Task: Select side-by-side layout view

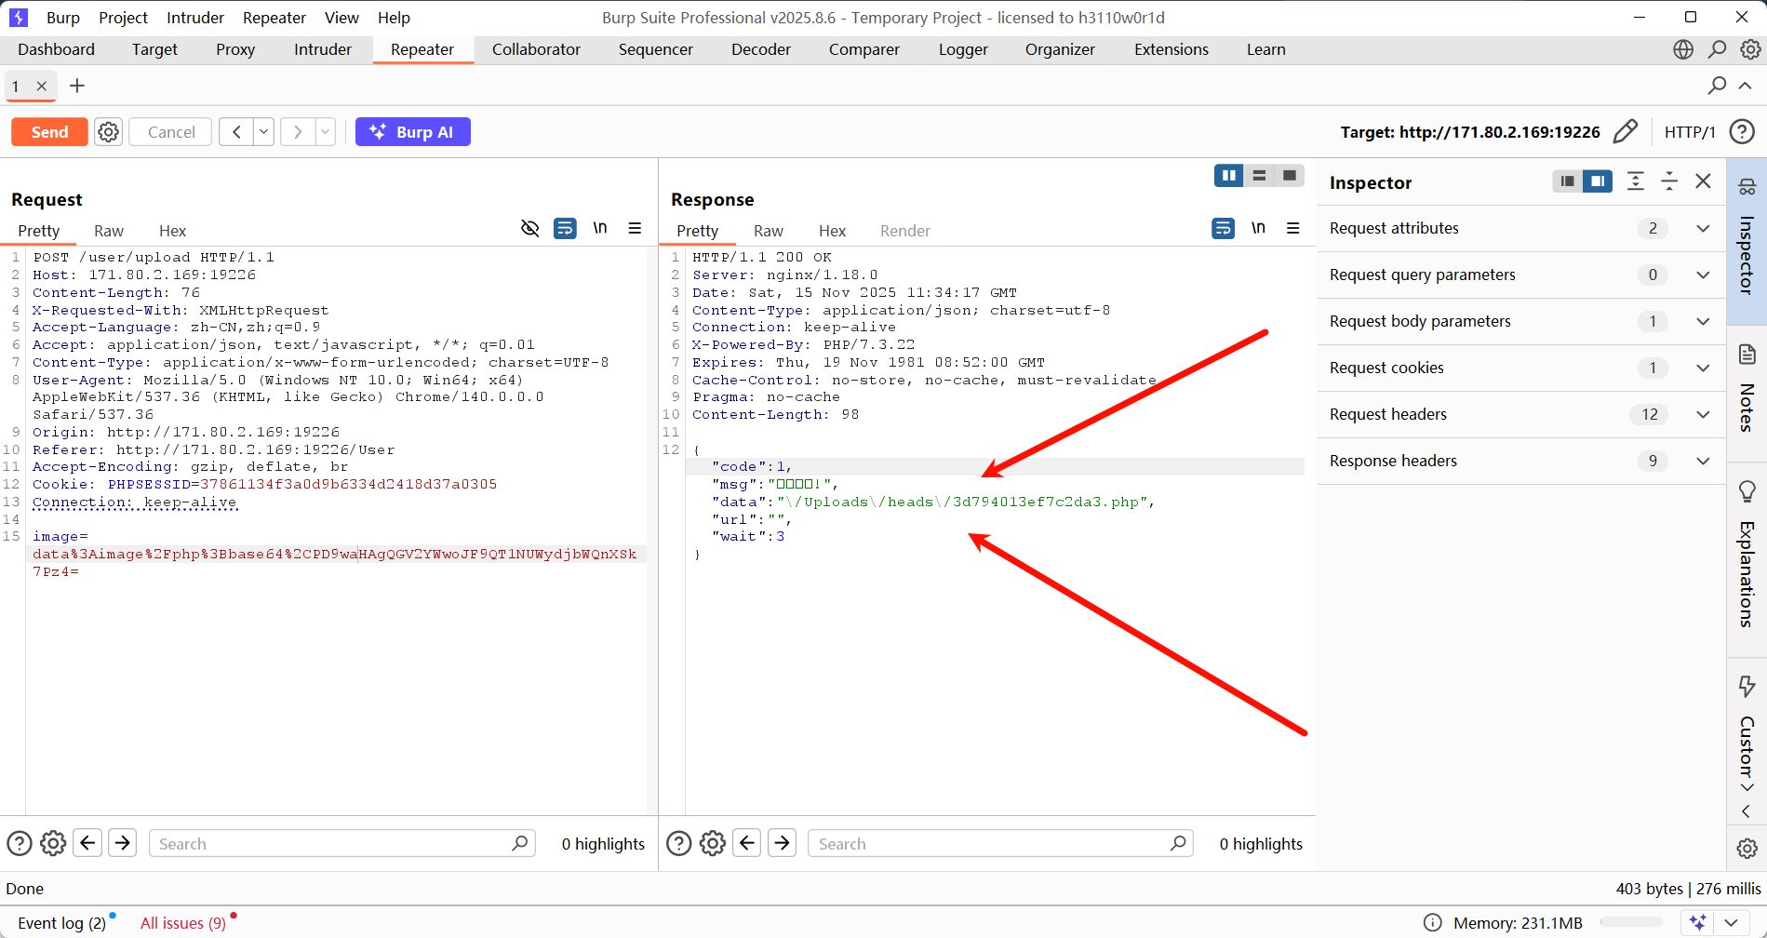Action: tap(1228, 175)
